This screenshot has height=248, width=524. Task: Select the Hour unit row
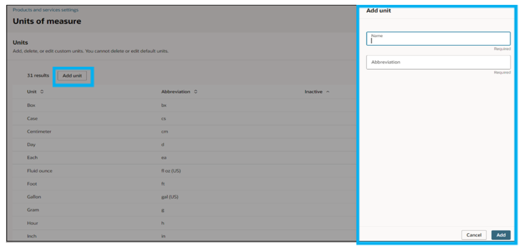pyautogui.click(x=184, y=223)
